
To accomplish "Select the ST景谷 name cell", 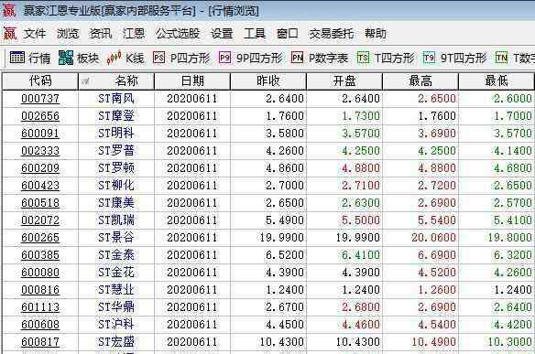I will (116, 238).
